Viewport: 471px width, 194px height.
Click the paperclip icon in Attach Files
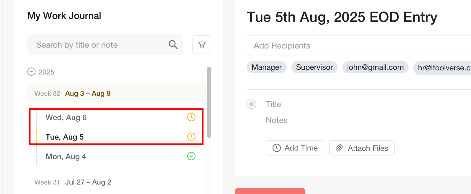[x=339, y=148]
